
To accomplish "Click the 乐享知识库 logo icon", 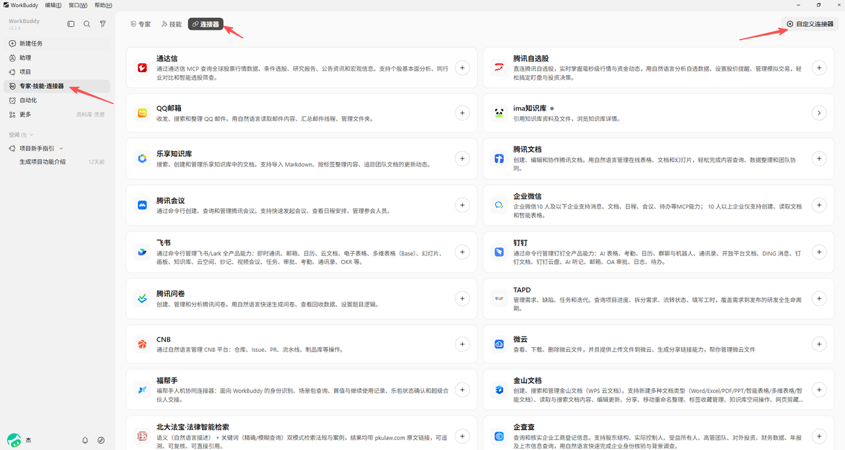I will (142, 158).
